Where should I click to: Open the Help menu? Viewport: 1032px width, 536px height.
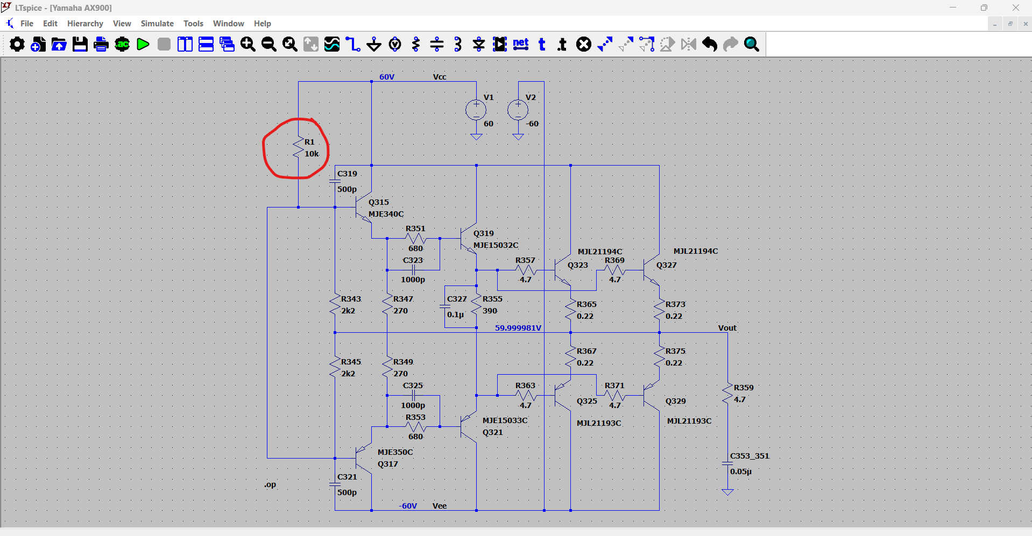[263, 24]
